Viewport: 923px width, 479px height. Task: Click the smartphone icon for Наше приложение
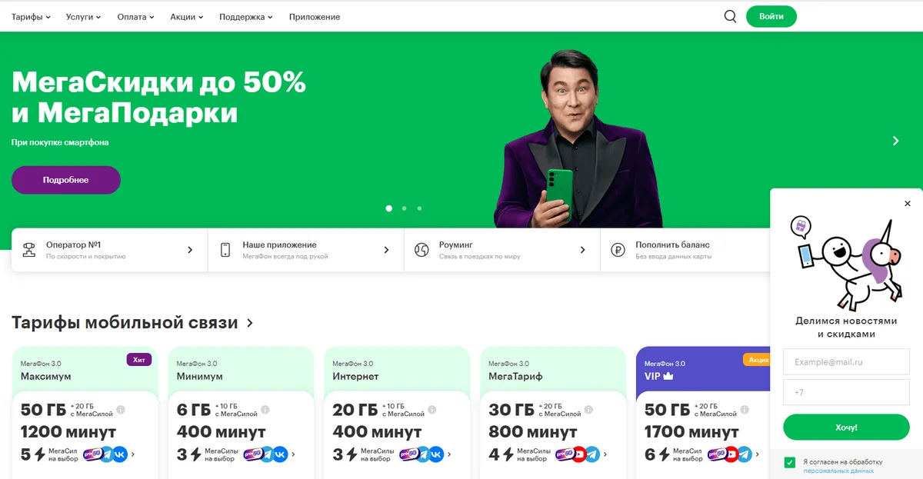point(225,250)
